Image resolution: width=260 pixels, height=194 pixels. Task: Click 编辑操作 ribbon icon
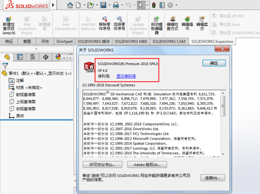tap(187, 23)
